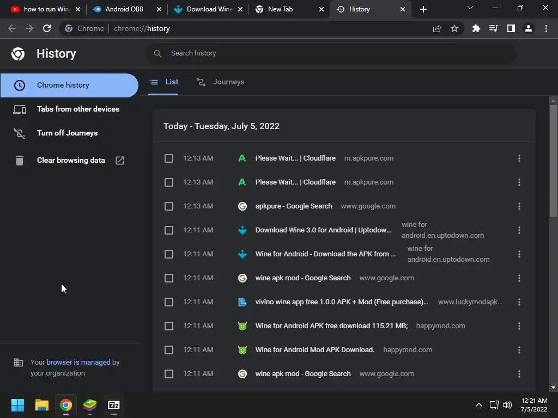Image resolution: width=558 pixels, height=418 pixels.
Task: Click the Chrome icon in the taskbar
Action: [65, 405]
